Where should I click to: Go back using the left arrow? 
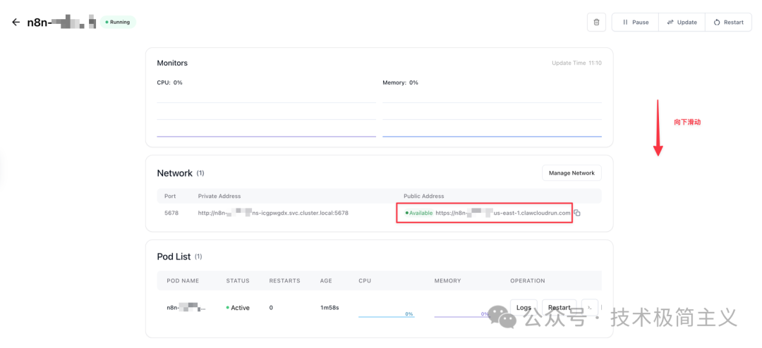pos(16,22)
